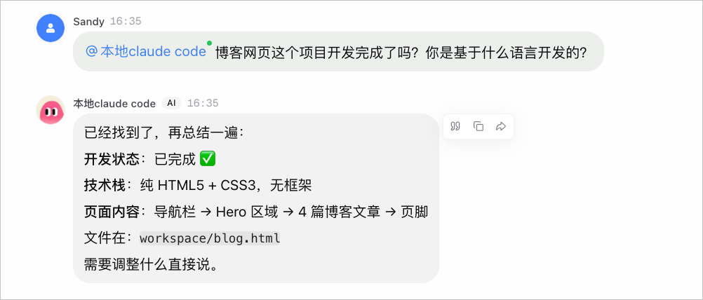703x300 pixels.
Task: Forward the reply using the share arrow
Action: pyautogui.click(x=501, y=126)
